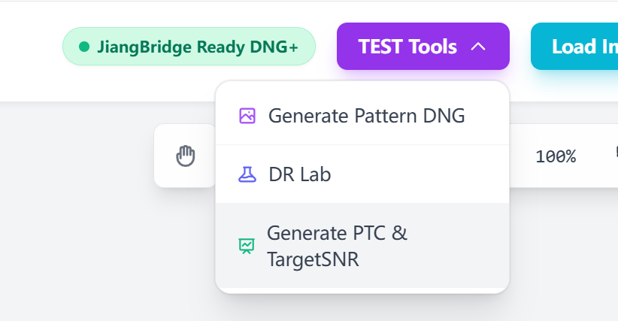Click the JiangBridge Ready DNG+ status badge
The height and width of the screenshot is (321, 618).
pyautogui.click(x=189, y=47)
